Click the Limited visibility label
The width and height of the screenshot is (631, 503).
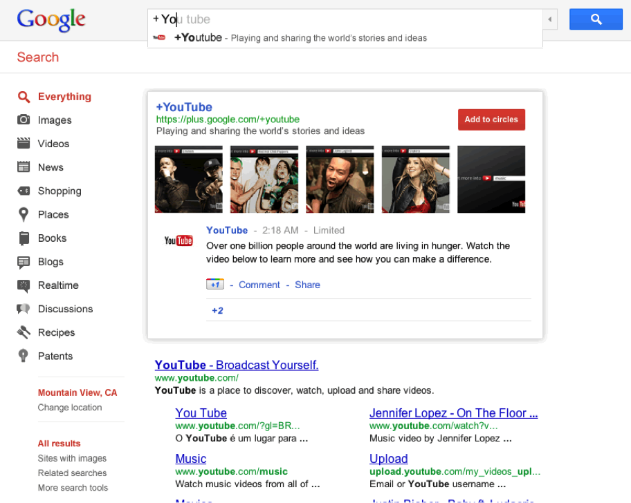coord(329,230)
